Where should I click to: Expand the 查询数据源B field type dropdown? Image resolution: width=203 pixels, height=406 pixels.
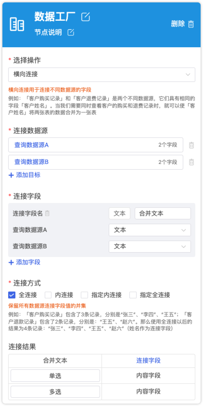pos(150,246)
